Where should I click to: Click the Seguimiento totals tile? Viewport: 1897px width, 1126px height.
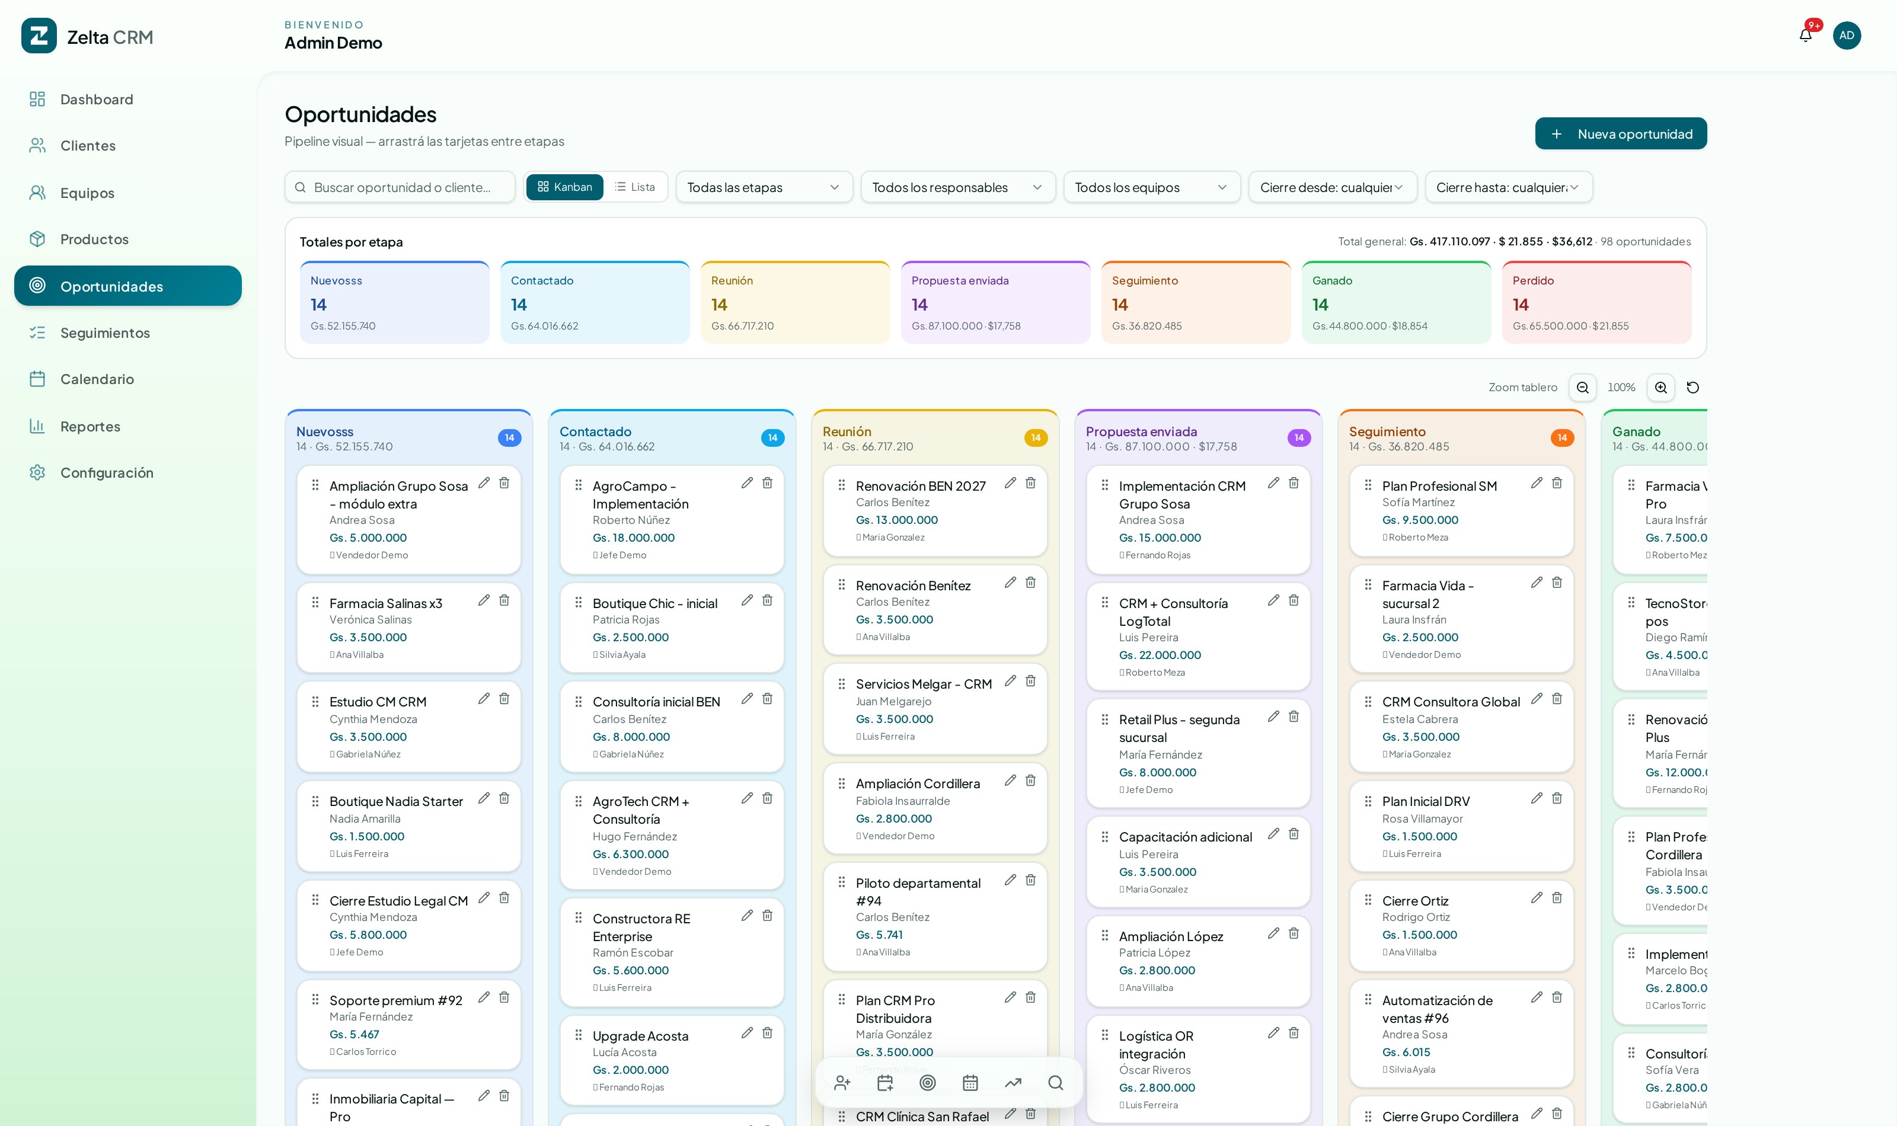tap(1196, 302)
